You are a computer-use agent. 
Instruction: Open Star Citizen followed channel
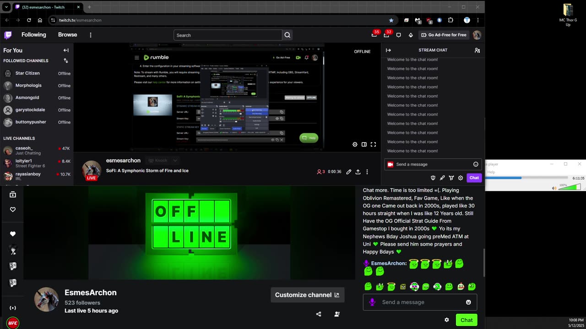[x=37, y=73]
